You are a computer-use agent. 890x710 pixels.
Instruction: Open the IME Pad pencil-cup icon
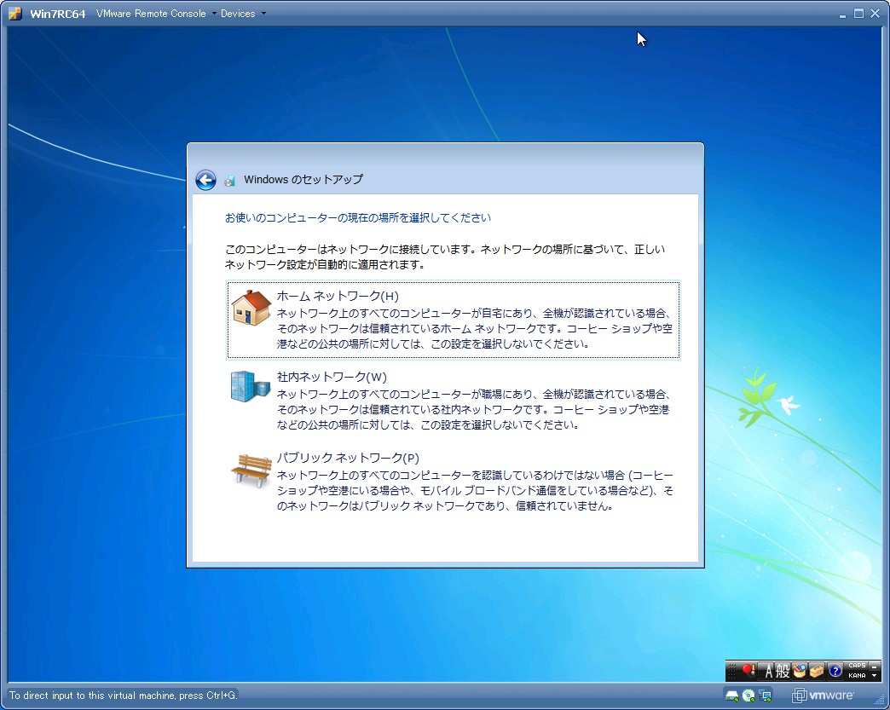(x=799, y=671)
